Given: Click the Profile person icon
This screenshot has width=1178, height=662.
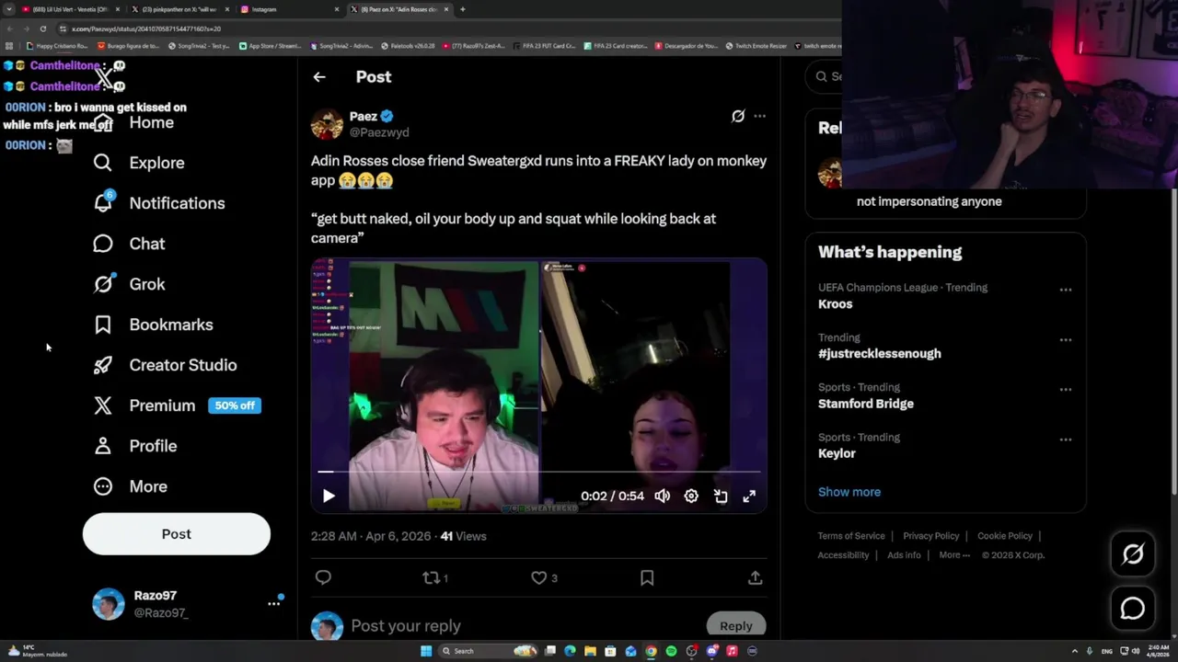Looking at the screenshot, I should [x=103, y=446].
